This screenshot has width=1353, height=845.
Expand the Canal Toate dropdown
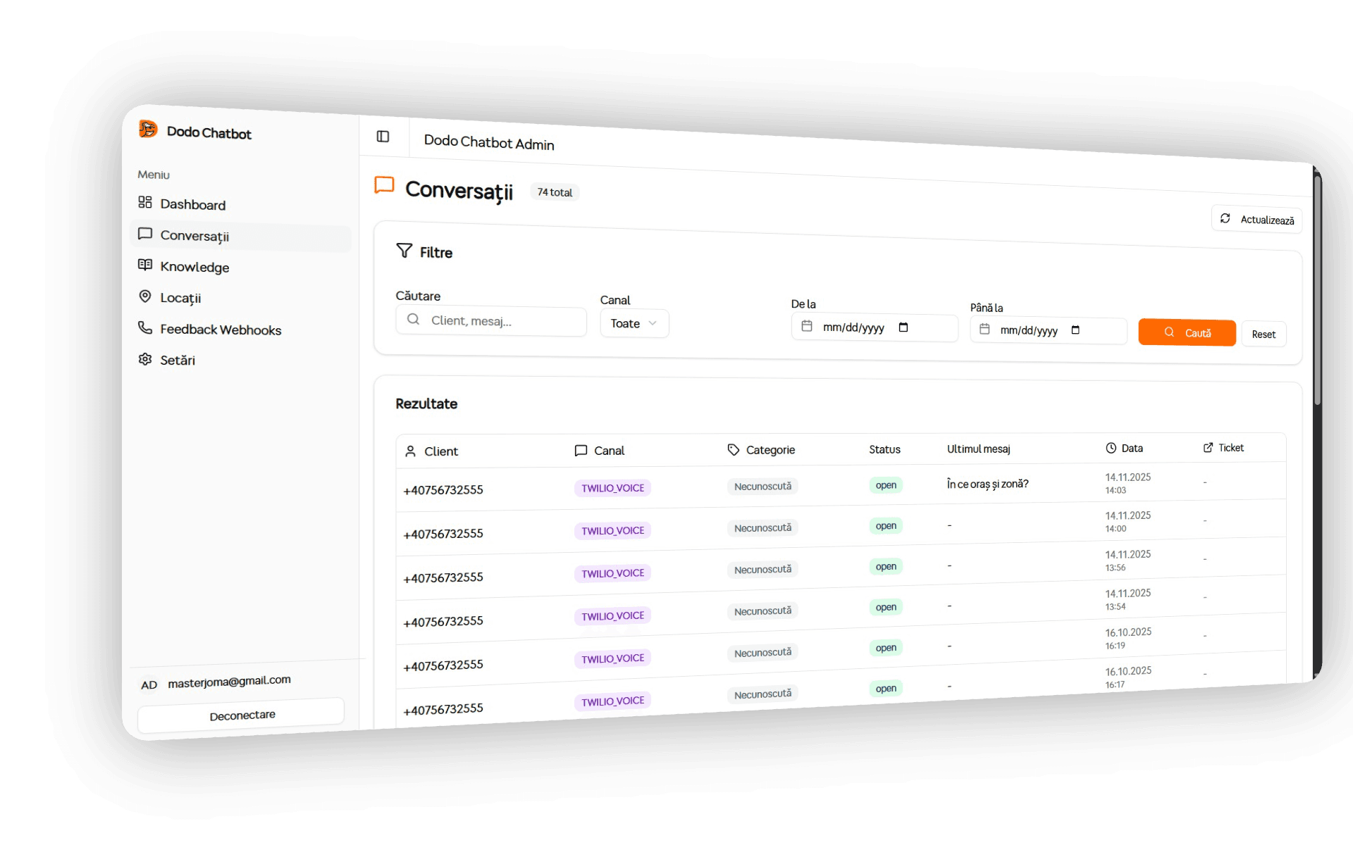tap(634, 323)
